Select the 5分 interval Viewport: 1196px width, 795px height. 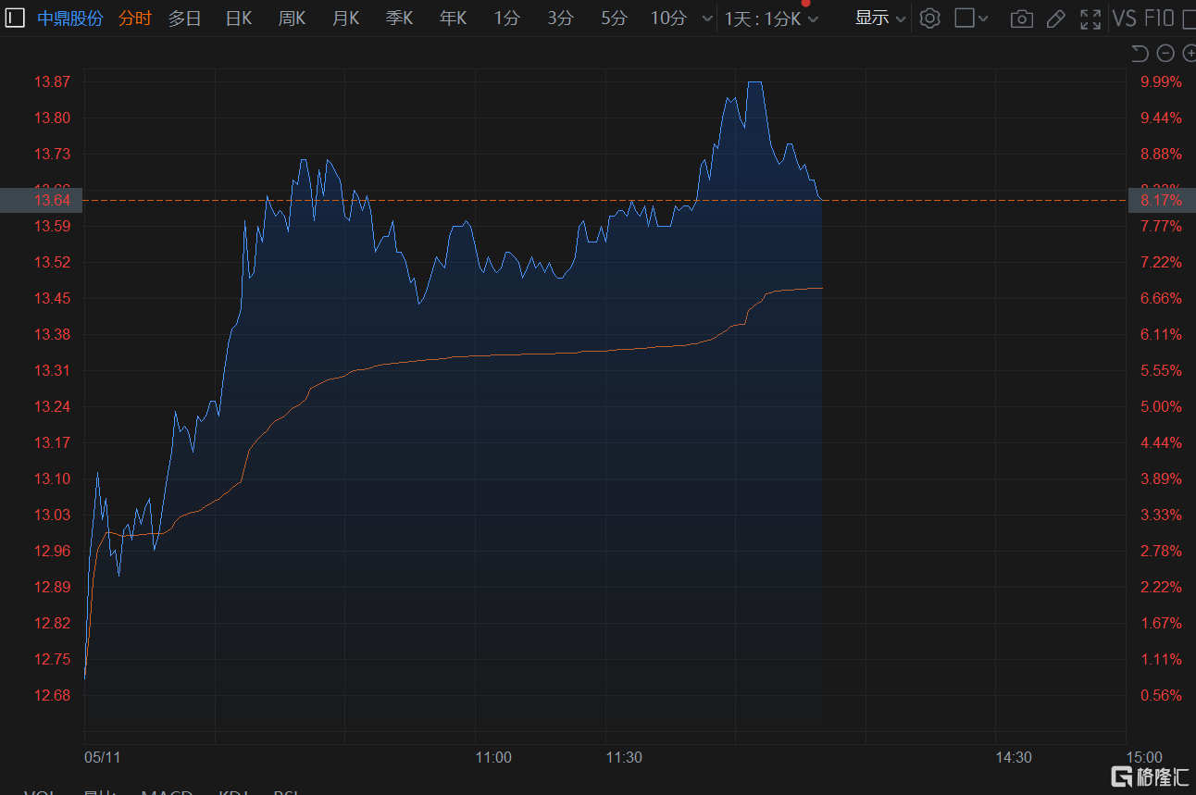pos(613,18)
